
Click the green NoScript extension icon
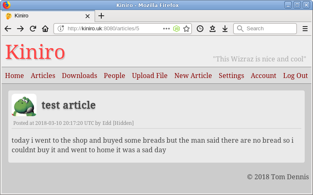pos(176,29)
